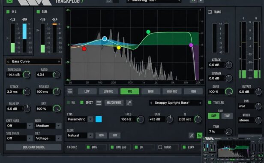Click the PAN knob

point(258,106)
